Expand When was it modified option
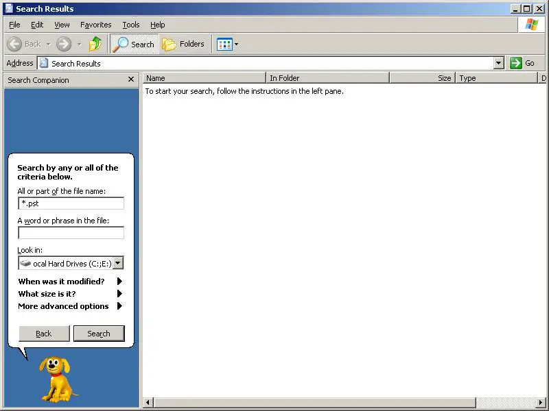Screen dimensions: 549x411 click(70, 282)
